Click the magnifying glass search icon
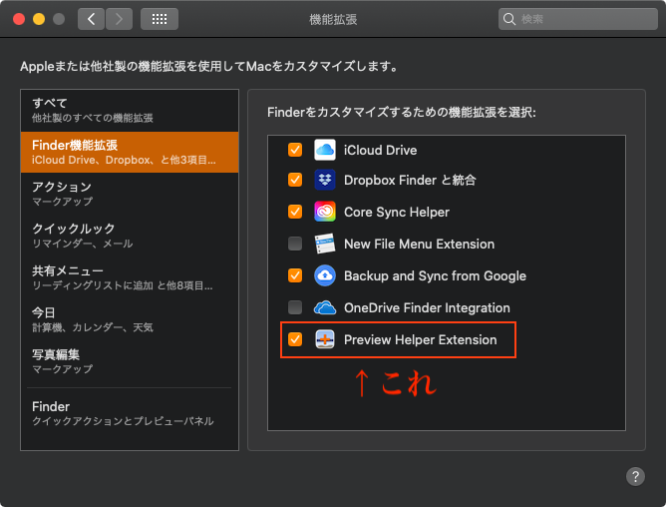 (x=508, y=19)
